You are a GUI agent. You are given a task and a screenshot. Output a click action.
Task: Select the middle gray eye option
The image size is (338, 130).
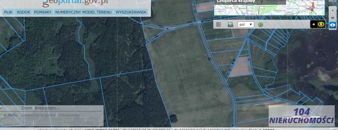tap(333, 18)
